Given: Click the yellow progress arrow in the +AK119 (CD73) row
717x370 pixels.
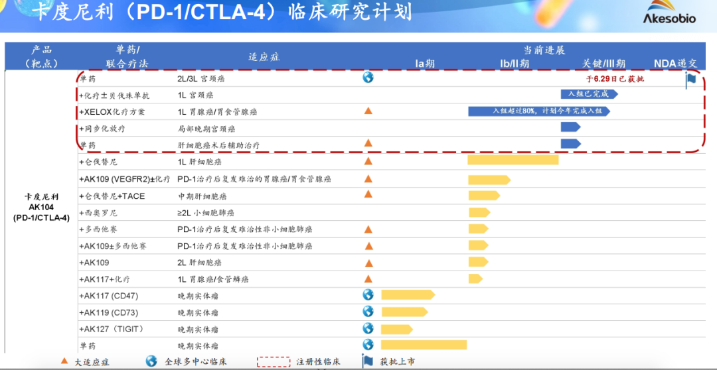Looking at the screenshot, I should [x=405, y=312].
